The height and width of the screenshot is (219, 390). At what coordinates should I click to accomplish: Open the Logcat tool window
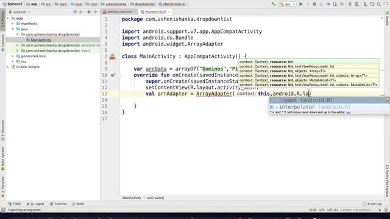point(35,204)
